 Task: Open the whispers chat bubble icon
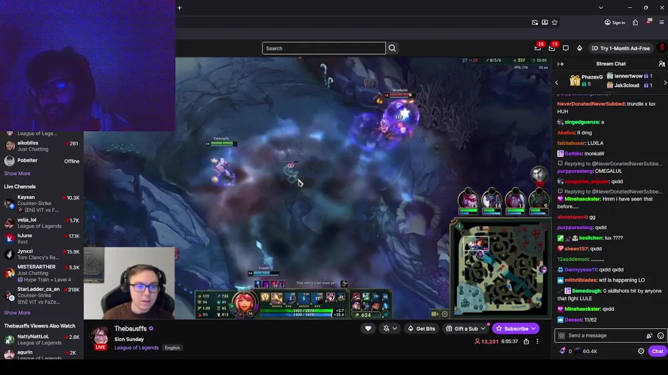point(566,48)
